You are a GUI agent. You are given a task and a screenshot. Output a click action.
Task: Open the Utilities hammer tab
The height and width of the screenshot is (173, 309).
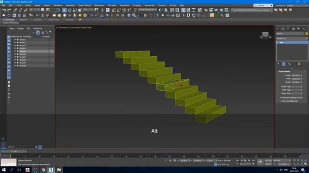(304, 29)
